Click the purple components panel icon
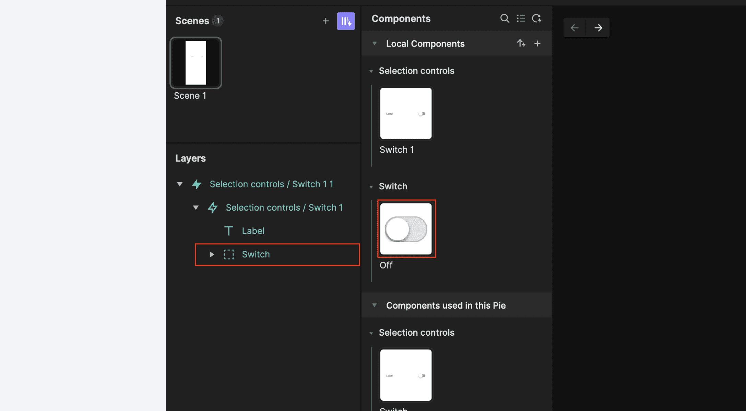 [345, 21]
